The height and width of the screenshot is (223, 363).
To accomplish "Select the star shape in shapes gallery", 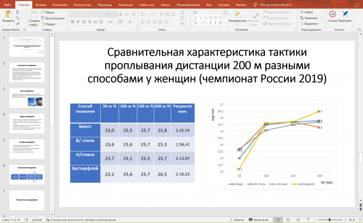I will click(x=220, y=23).
